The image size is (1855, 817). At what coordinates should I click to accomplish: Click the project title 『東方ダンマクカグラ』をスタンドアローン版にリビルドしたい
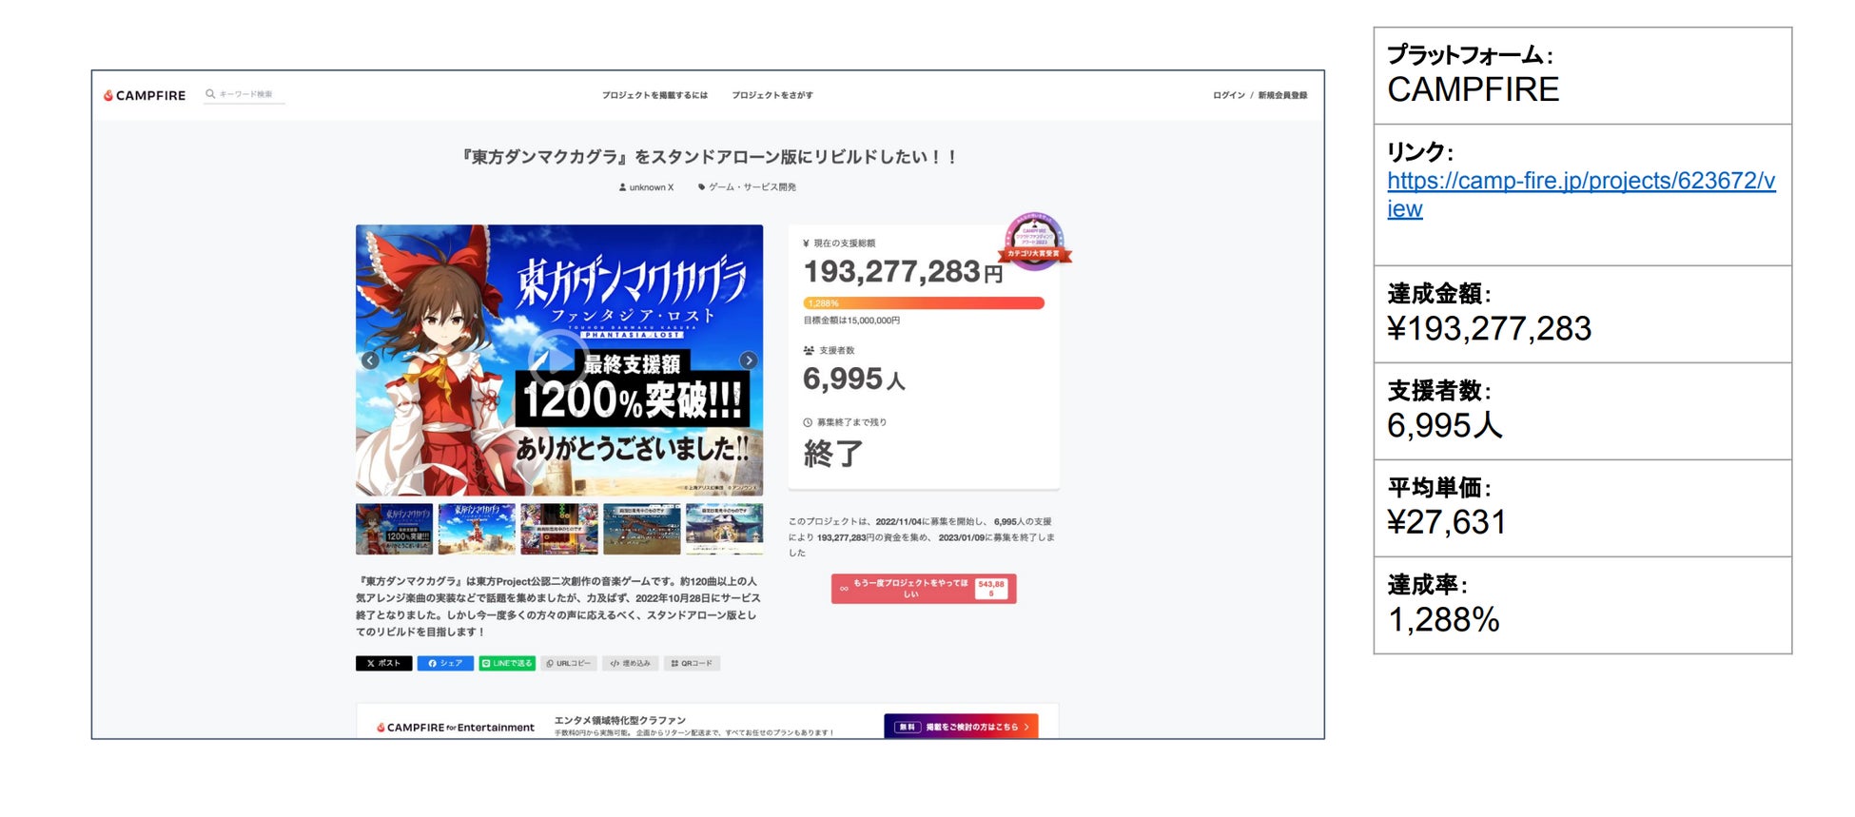coord(709,157)
